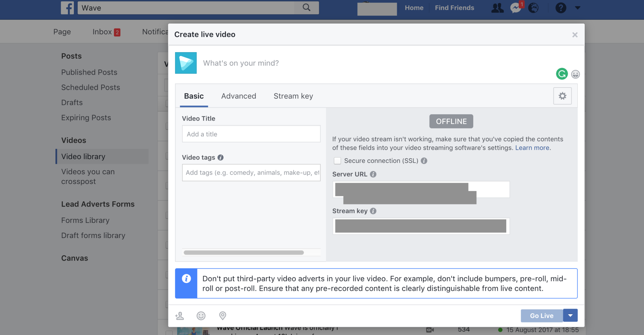This screenshot has width=644, height=335.
Task: Open Scheduled Posts in sidebar
Action: pos(91,87)
